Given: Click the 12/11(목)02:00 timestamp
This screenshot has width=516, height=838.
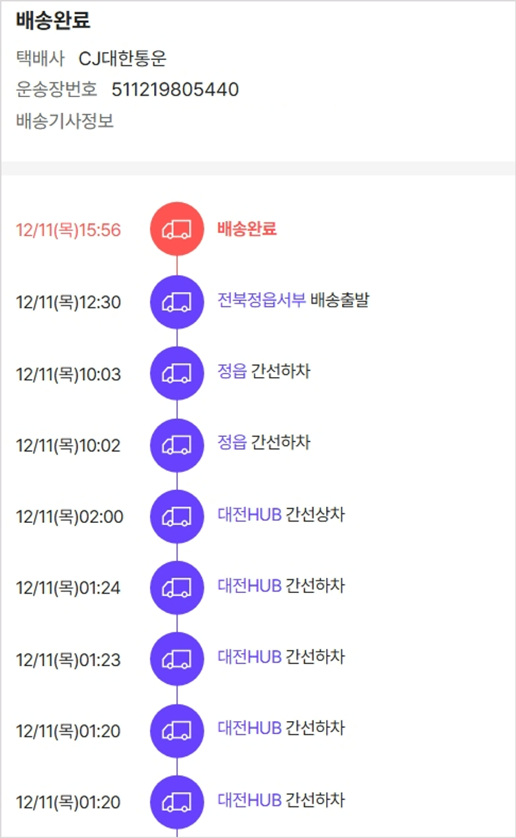Looking at the screenshot, I should coord(69,517).
